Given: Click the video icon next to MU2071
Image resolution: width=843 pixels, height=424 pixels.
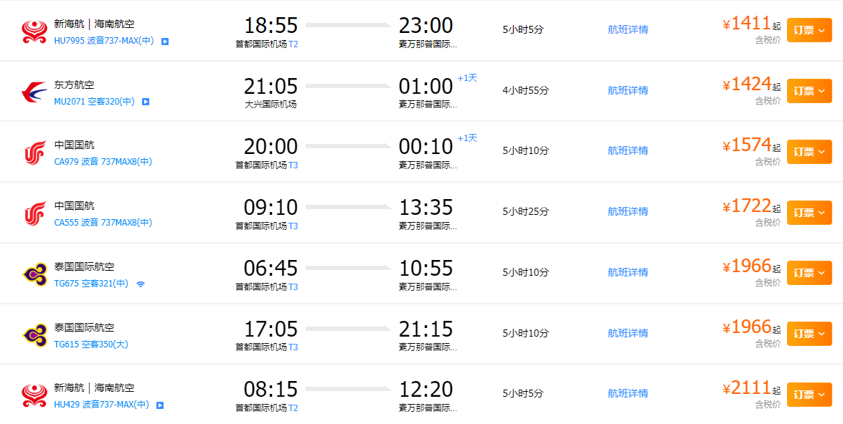Looking at the screenshot, I should tap(146, 102).
